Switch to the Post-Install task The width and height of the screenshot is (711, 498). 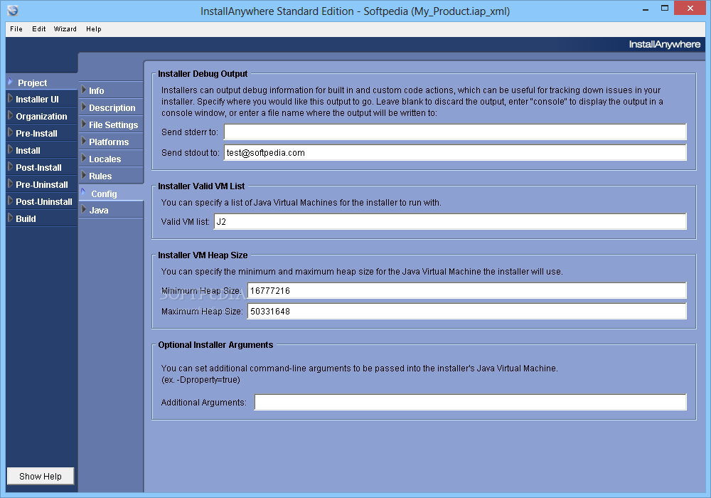42,168
